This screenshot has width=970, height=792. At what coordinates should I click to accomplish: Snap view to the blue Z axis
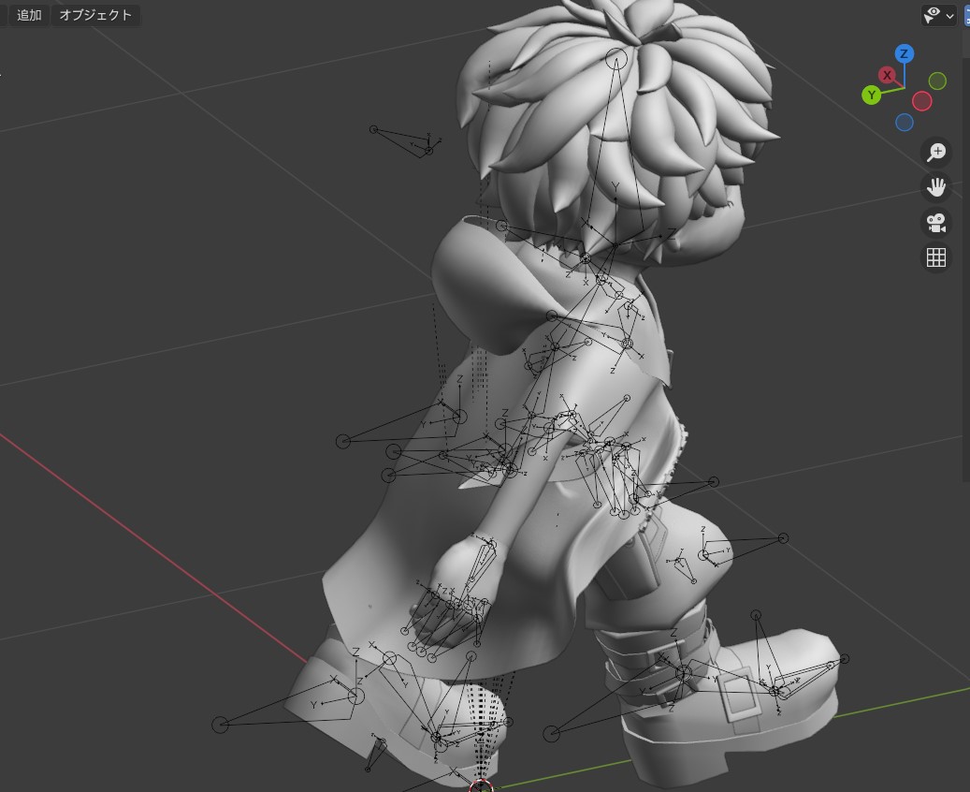coord(904,53)
